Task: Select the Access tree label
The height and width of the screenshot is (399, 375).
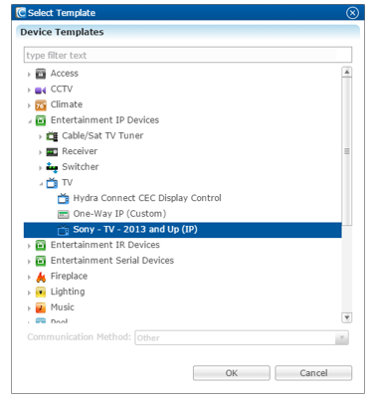Action: pyautogui.click(x=65, y=74)
